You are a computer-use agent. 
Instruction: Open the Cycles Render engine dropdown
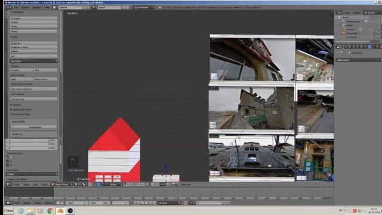144,8
